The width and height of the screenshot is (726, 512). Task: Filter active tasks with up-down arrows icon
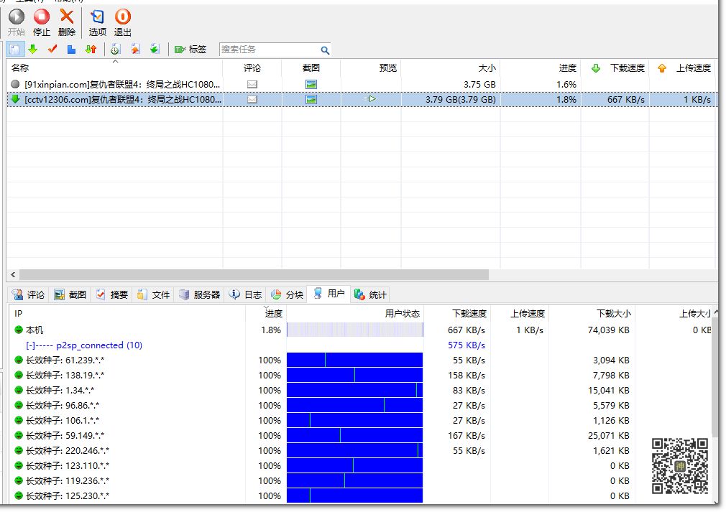[91, 49]
